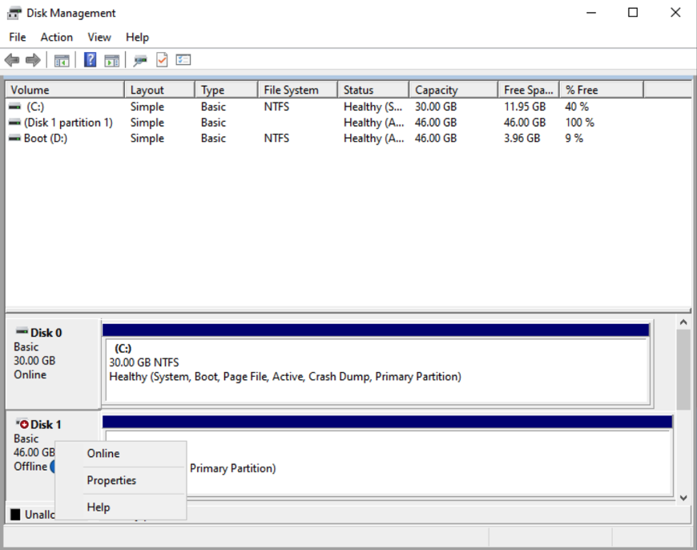697x550 pixels.
Task: Choose Online from the context menu
Action: pos(120,454)
